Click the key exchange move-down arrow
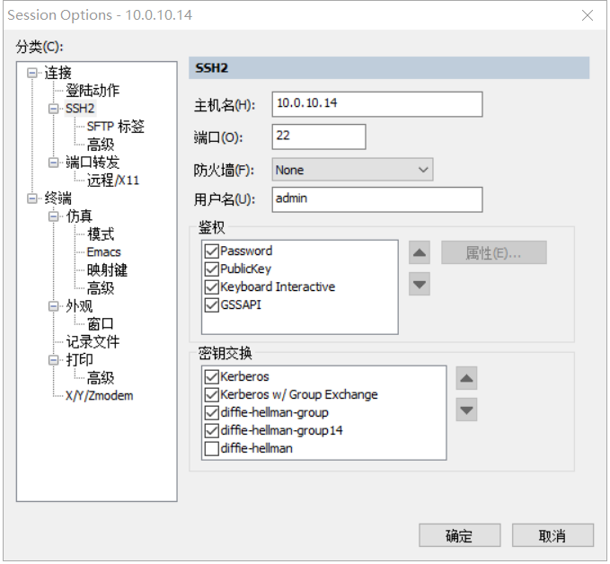This screenshot has width=610, height=564. (466, 410)
